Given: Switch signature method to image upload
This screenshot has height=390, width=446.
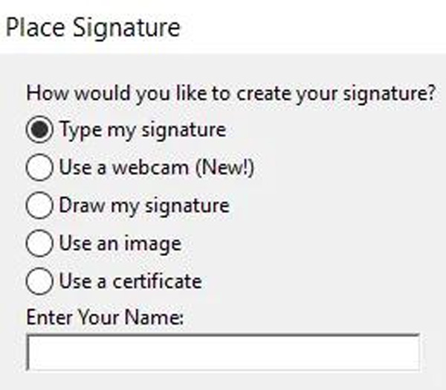Looking at the screenshot, I should point(40,243).
